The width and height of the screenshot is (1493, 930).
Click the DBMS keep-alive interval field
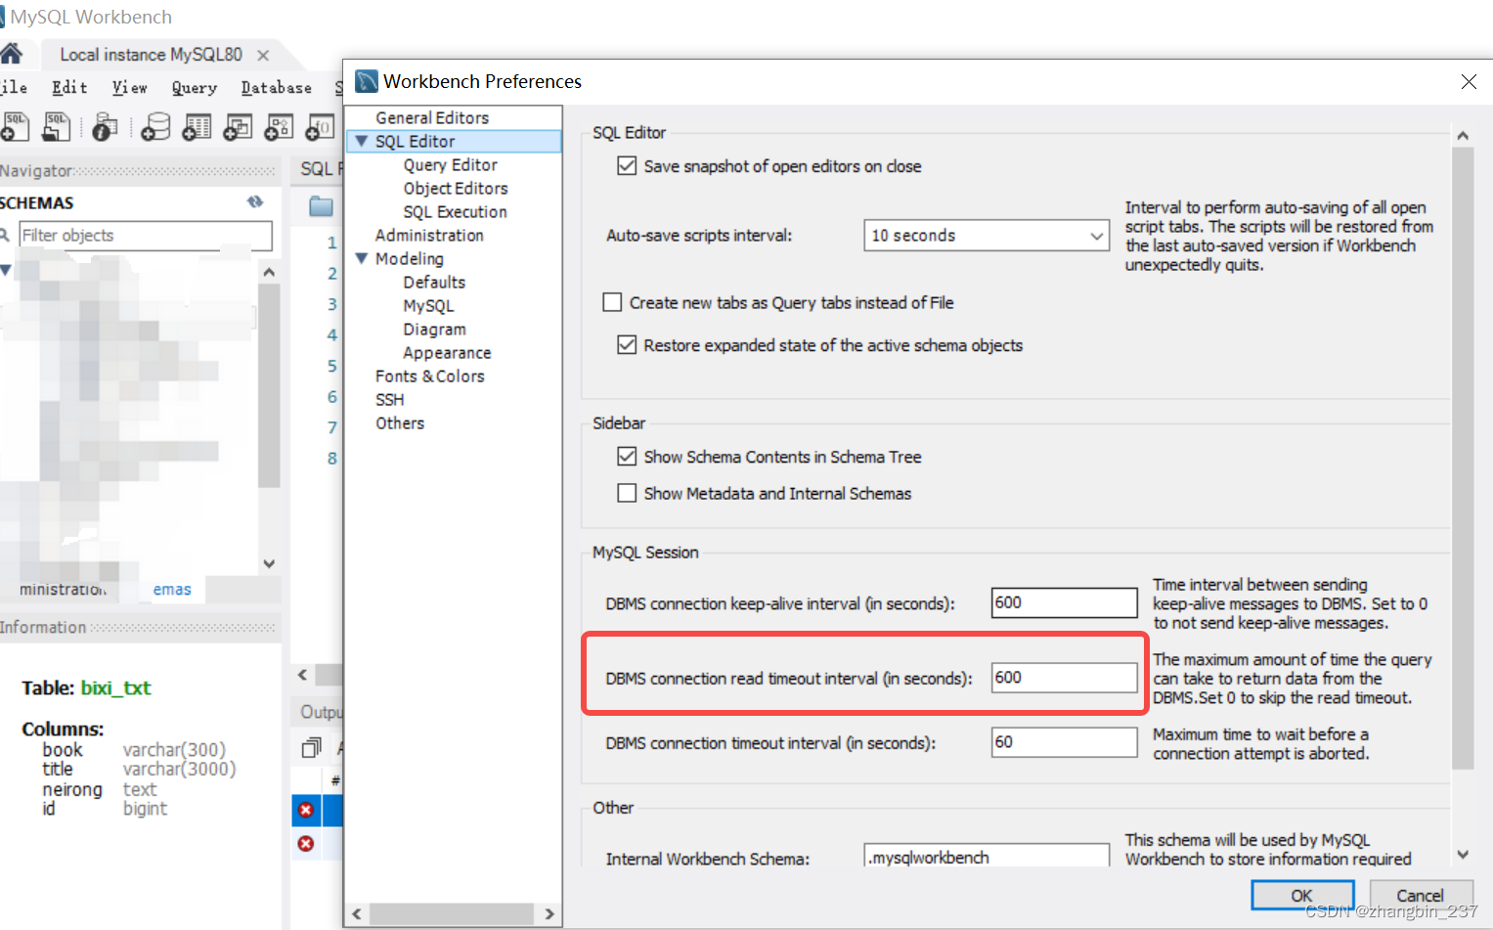tap(1064, 602)
